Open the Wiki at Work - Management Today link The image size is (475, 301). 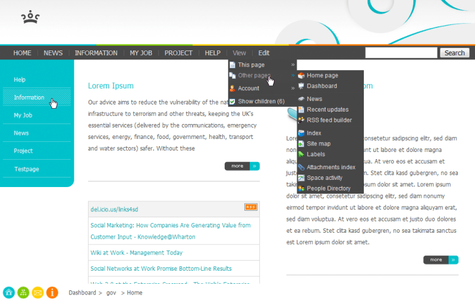pos(136,253)
